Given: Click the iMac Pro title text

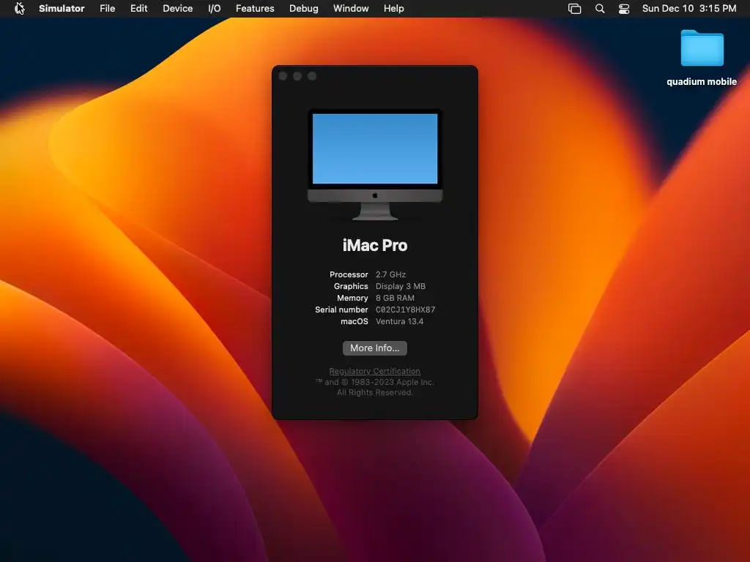Looking at the screenshot, I should 374,245.
